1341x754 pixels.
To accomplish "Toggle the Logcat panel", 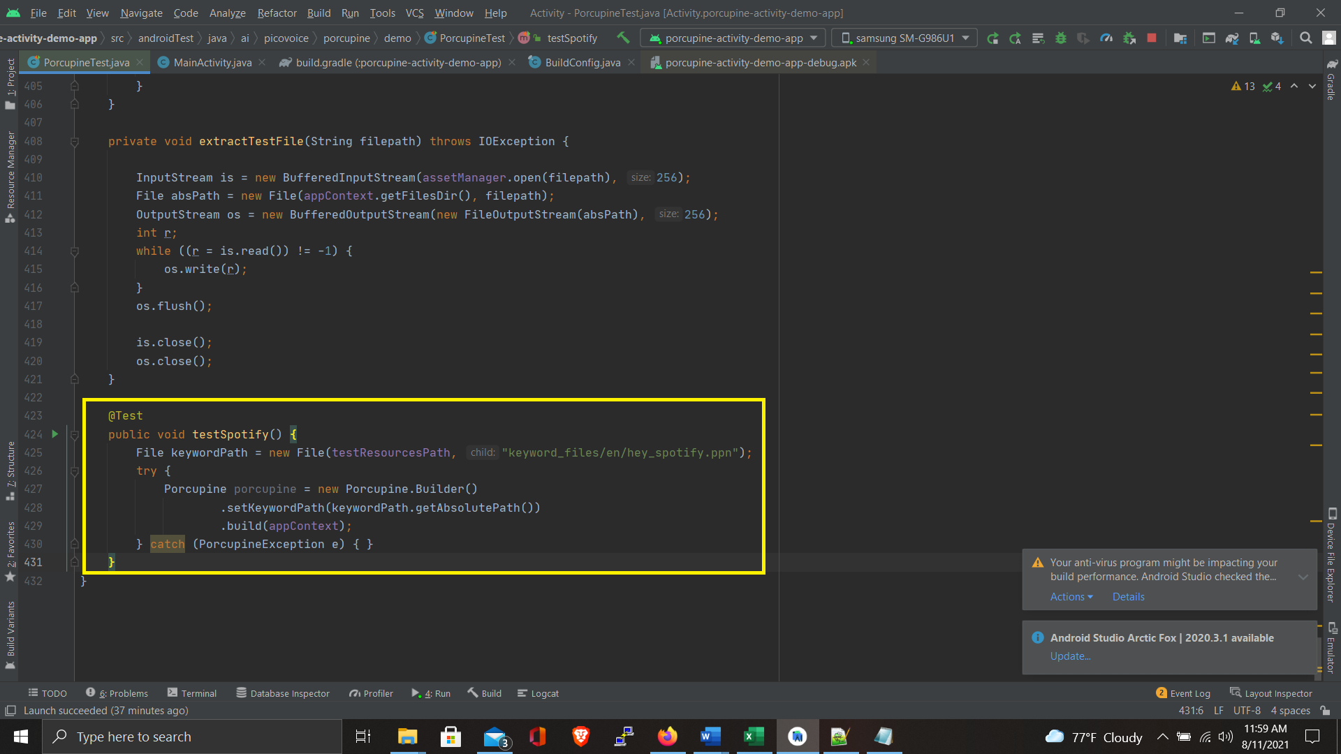I will tap(538, 693).
